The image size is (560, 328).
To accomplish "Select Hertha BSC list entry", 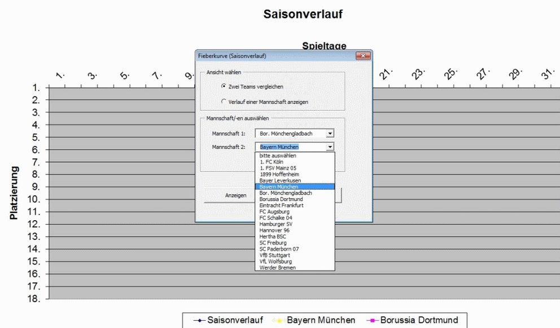I will pyautogui.click(x=295, y=237).
